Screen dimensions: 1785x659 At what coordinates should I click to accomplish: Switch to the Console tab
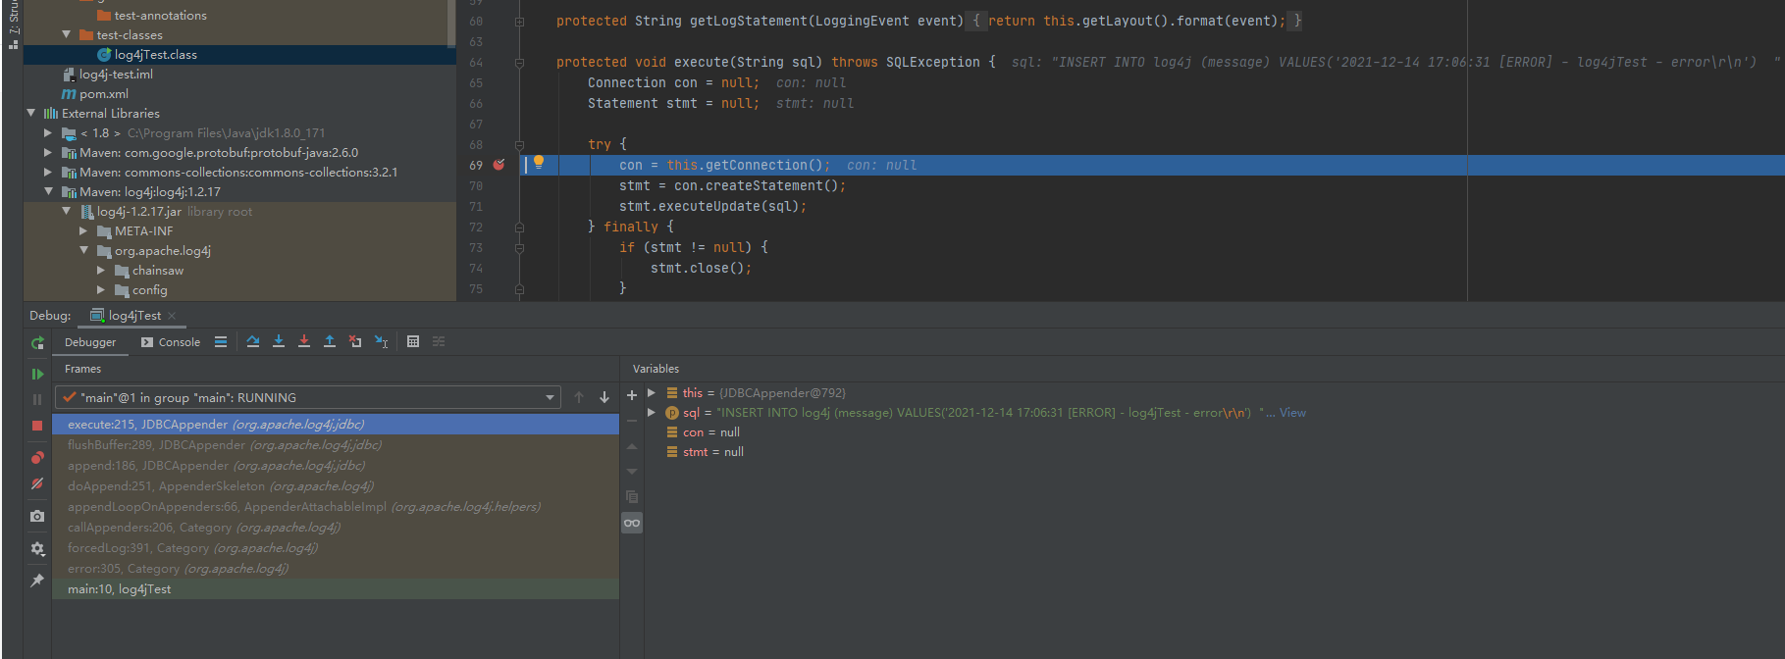tap(171, 342)
